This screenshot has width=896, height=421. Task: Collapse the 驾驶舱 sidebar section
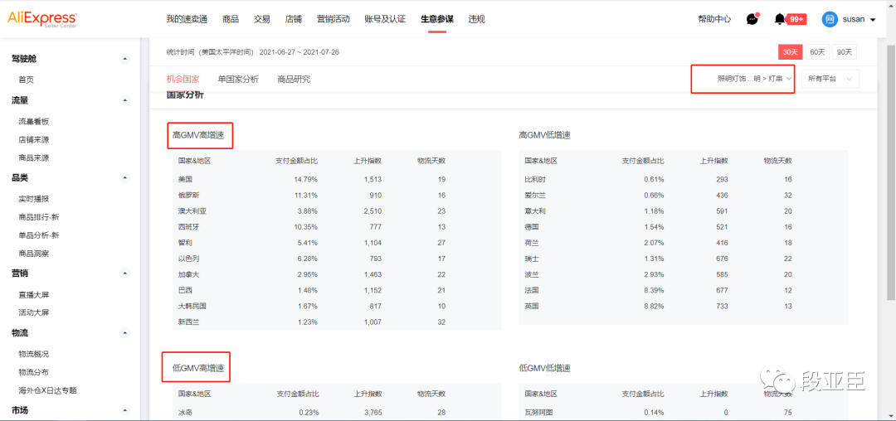125,59
